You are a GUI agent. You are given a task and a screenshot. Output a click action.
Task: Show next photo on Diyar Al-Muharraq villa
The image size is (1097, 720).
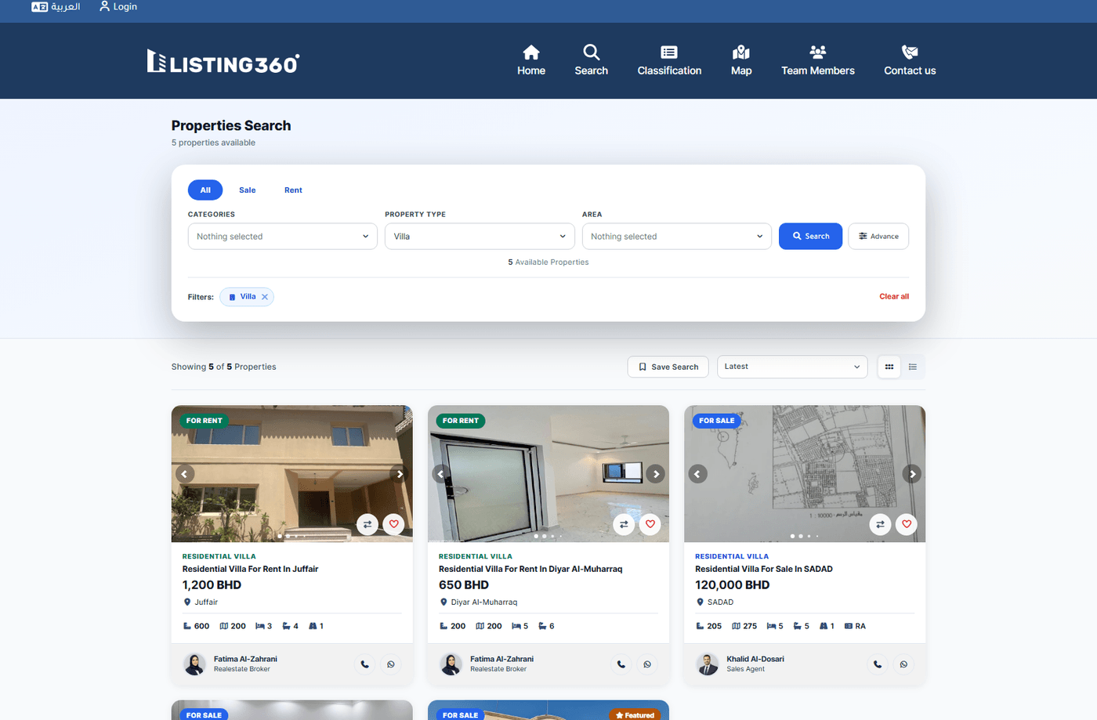pyautogui.click(x=656, y=474)
